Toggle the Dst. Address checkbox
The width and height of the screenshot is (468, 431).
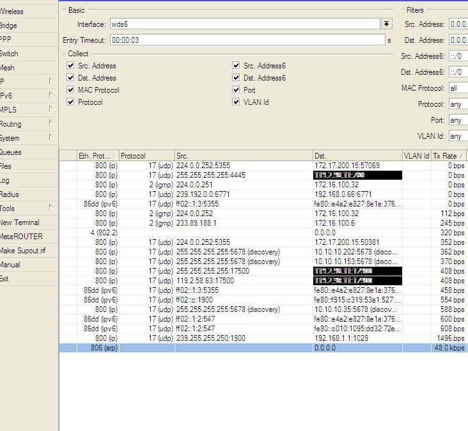click(x=70, y=77)
